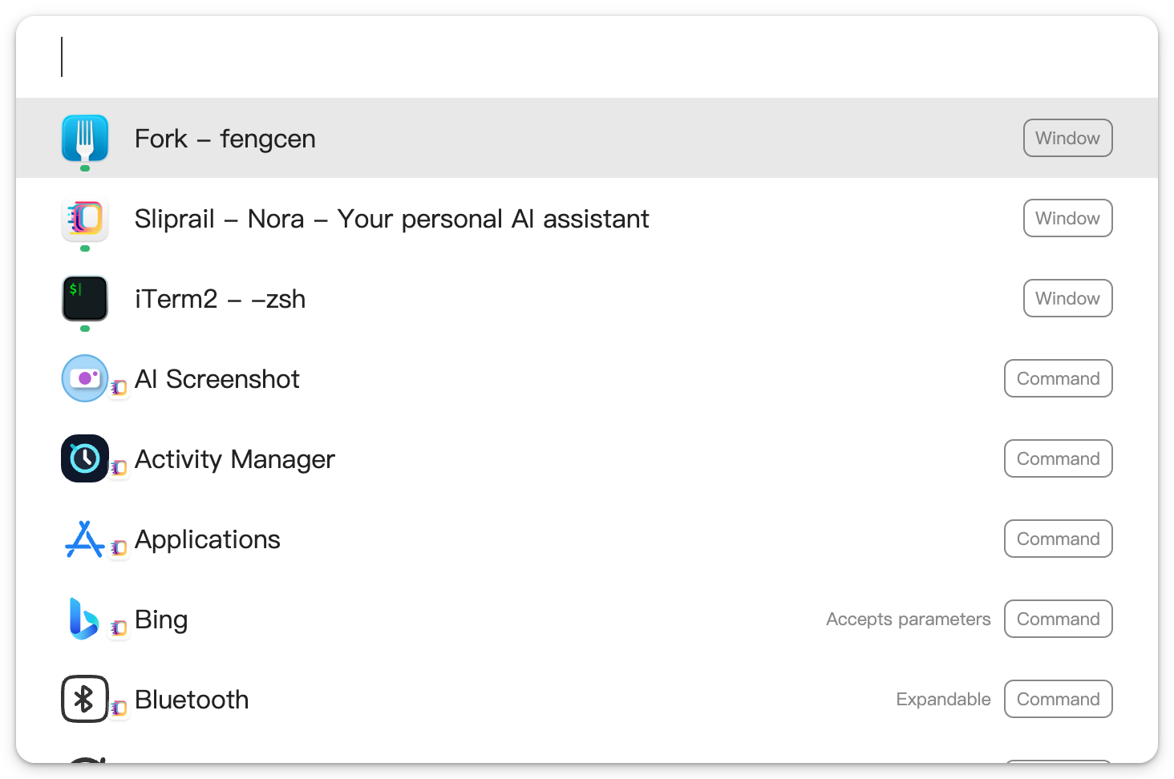
Task: Run the AI Screenshot command
Action: [x=587, y=378]
